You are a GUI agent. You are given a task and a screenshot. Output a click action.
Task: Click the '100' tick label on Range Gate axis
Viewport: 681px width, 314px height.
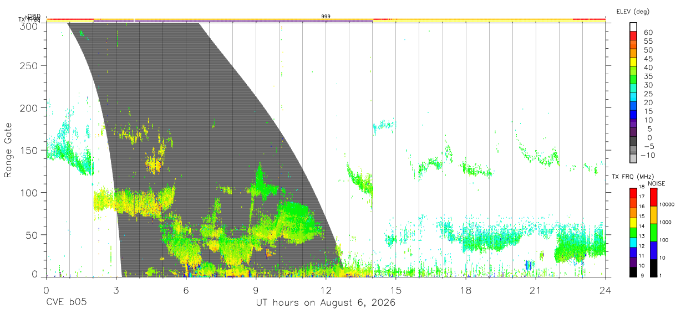[x=29, y=192]
